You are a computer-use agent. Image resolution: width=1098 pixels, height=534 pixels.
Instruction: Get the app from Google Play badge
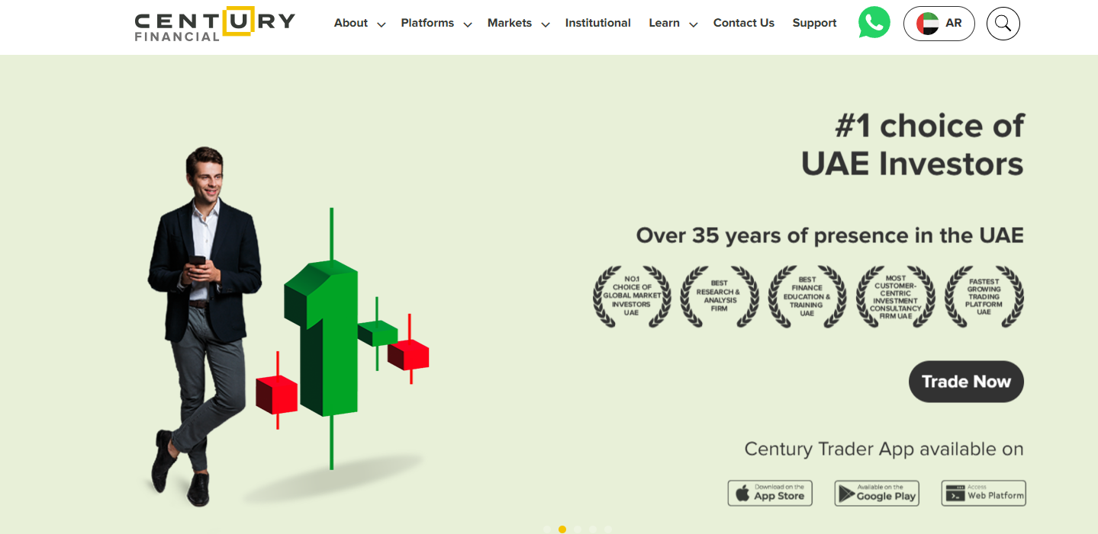point(876,493)
